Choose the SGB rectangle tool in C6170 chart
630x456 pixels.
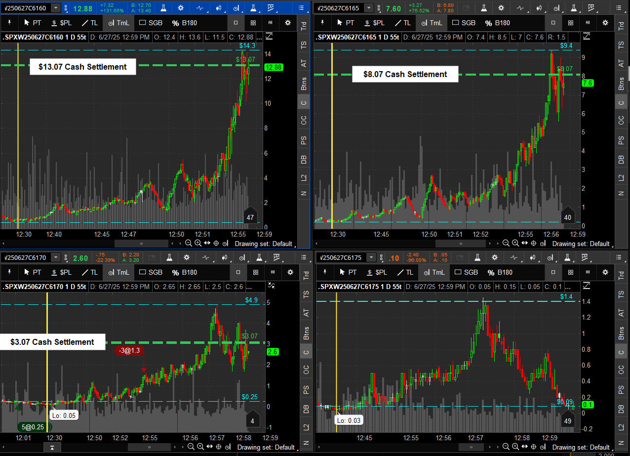tap(151, 272)
